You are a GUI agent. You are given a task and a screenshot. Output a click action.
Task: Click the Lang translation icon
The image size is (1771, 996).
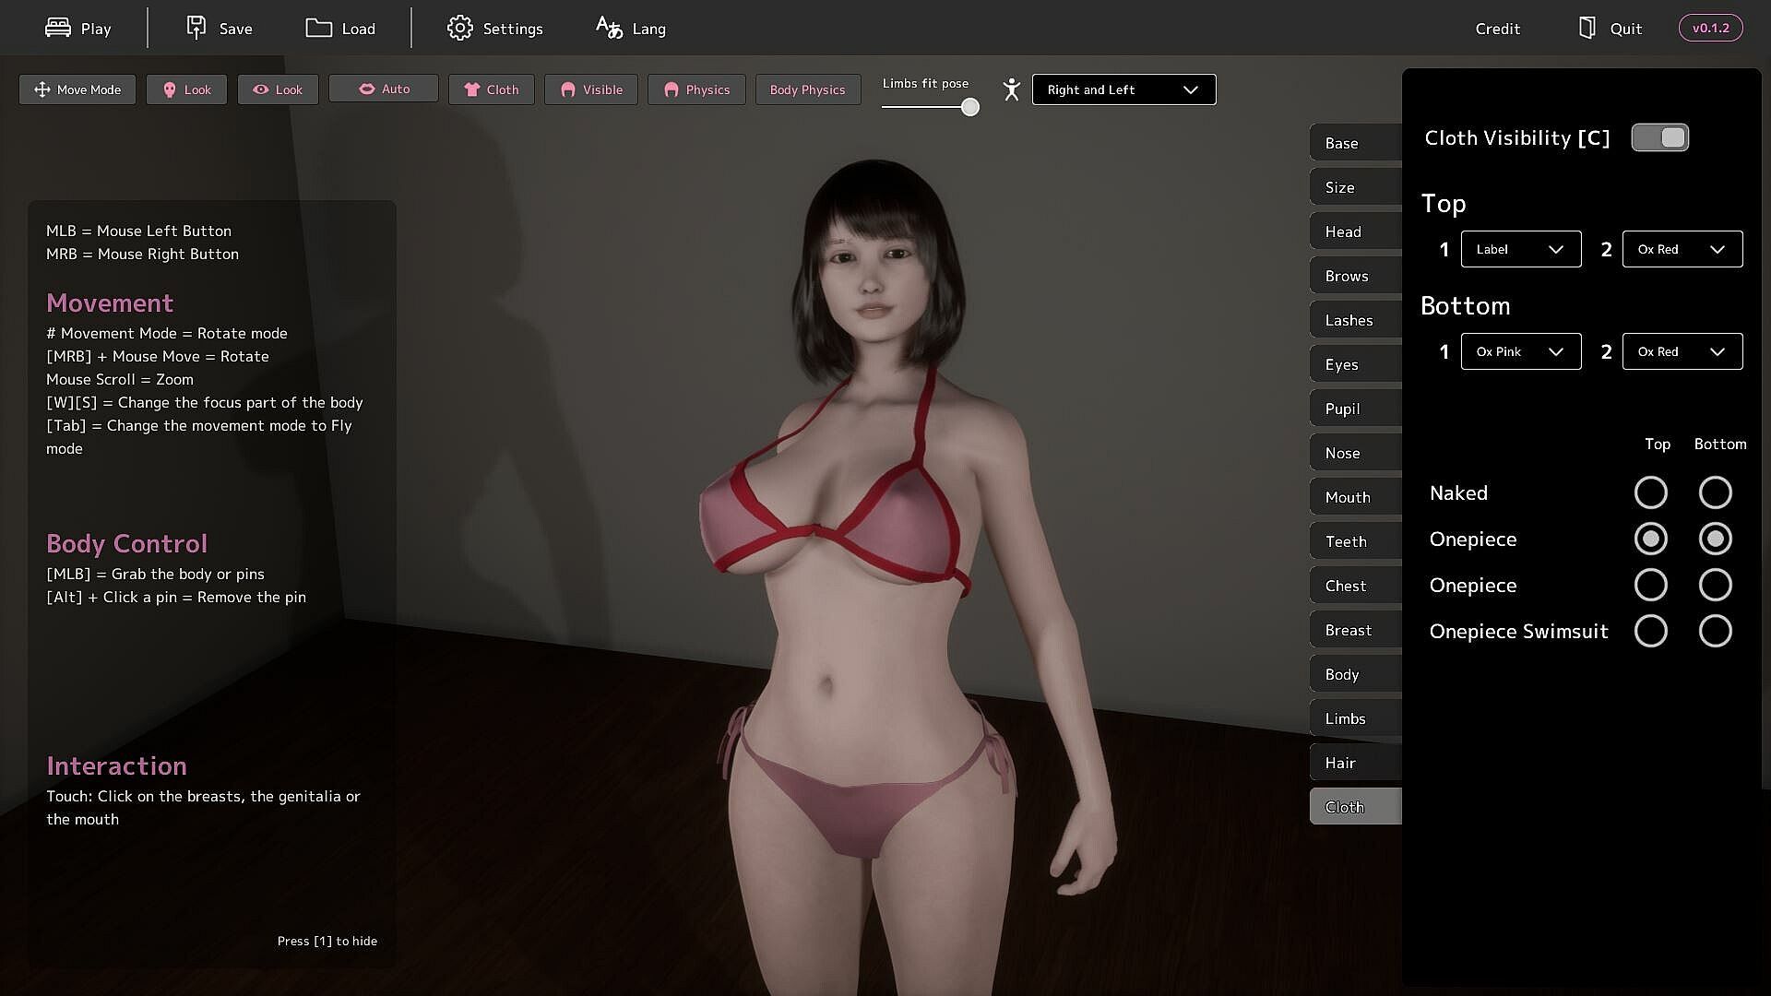point(608,28)
